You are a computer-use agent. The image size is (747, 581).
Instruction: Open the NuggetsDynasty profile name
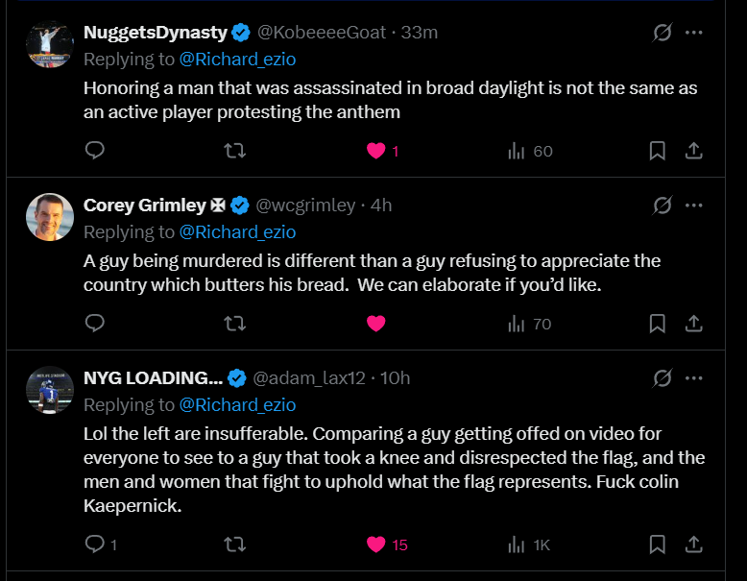tap(156, 33)
